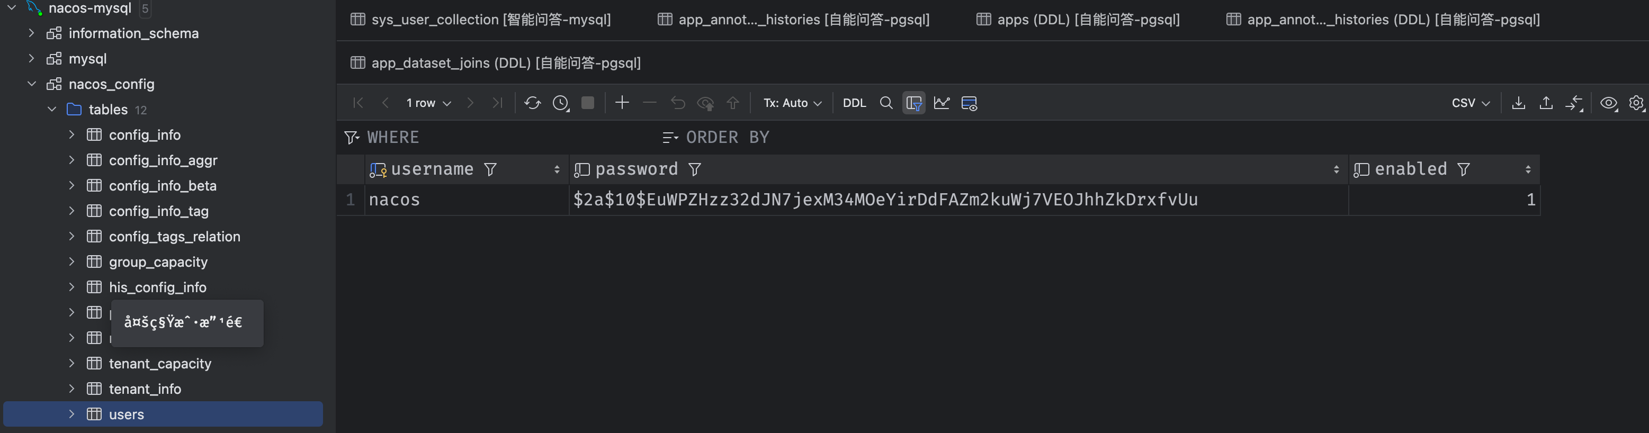The width and height of the screenshot is (1649, 433).
Task: Collapse the tables folder
Action: [52, 110]
